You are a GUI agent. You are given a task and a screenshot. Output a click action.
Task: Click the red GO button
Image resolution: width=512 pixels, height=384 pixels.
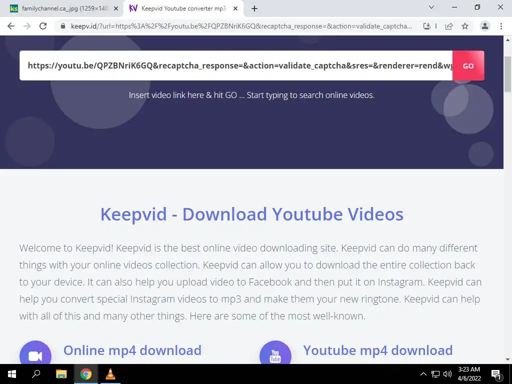pos(468,65)
